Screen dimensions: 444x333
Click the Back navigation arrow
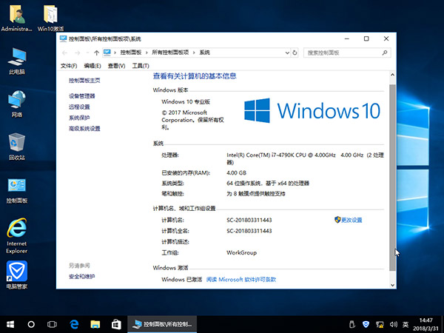(66, 53)
